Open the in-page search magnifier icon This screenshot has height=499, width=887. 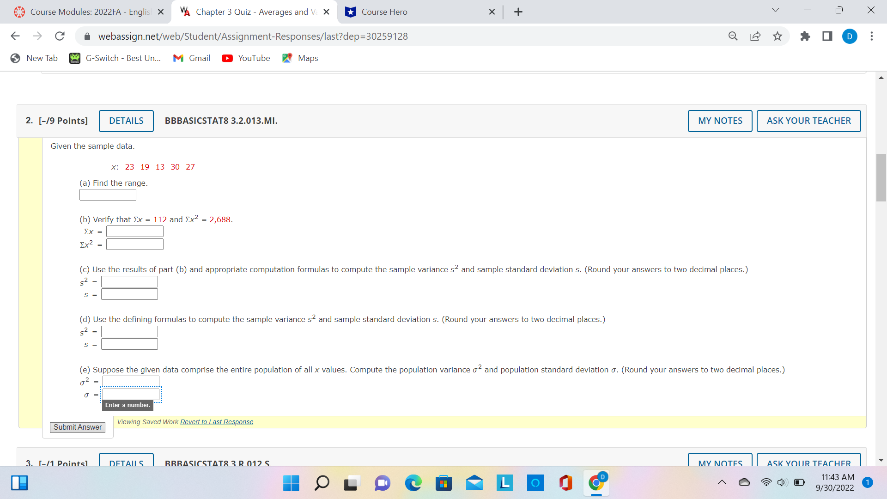(x=733, y=36)
